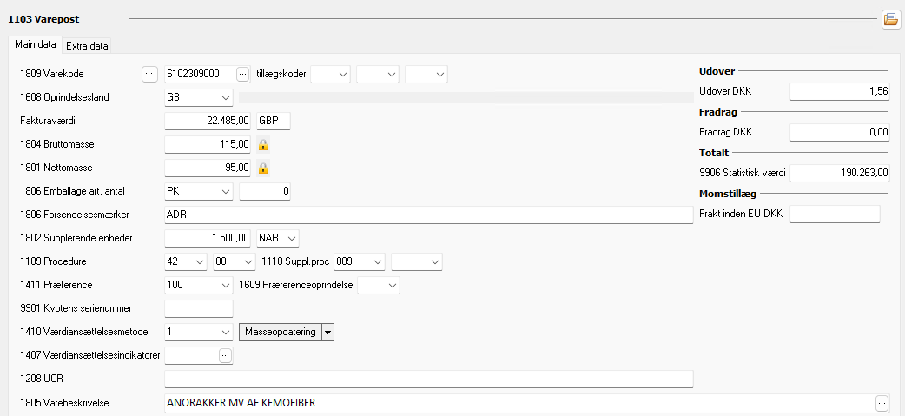Open the ellipsis lookup left of Varekode field
Viewport: 905px width, 416px height.
149,74
